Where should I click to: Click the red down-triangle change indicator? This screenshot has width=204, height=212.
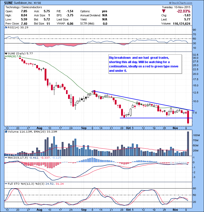click(x=164, y=11)
